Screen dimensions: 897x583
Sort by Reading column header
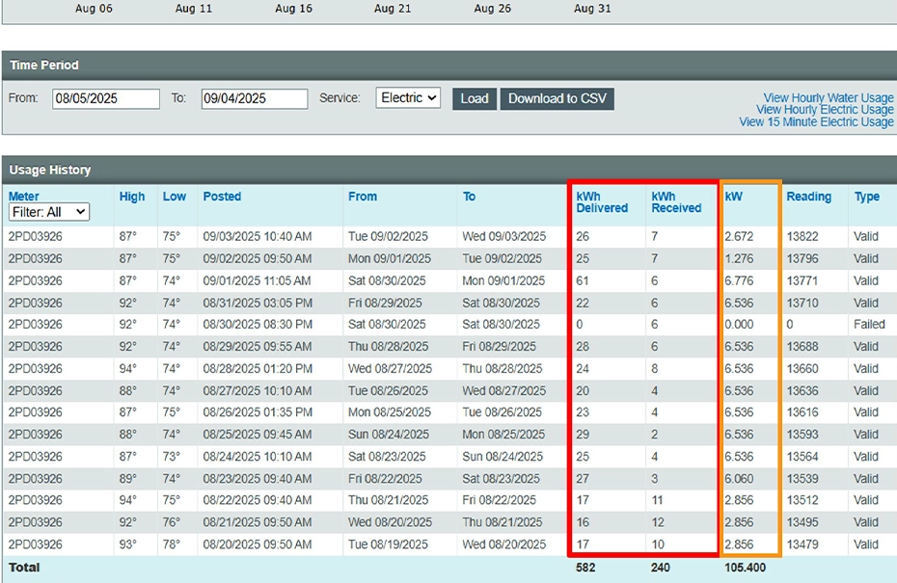coord(808,197)
